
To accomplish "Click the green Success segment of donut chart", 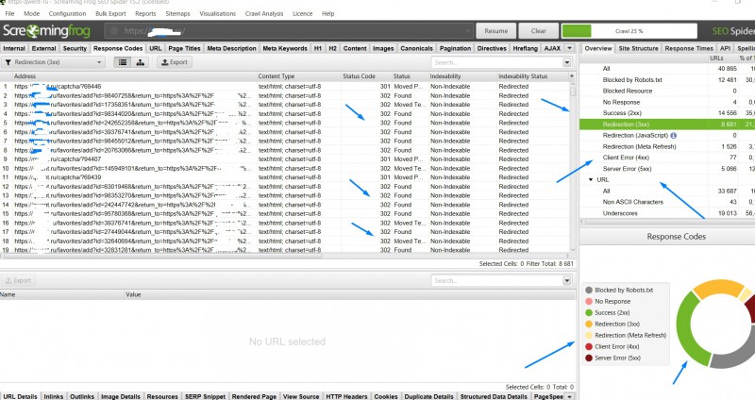I will 689,332.
